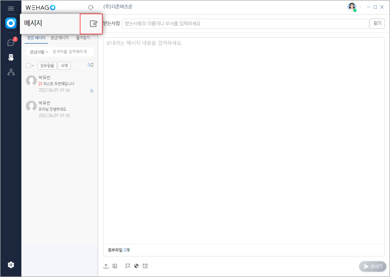Viewport: 390px width, 277px height.
Task: Open the 보낸사람 search filter dropdown
Action: 38,51
